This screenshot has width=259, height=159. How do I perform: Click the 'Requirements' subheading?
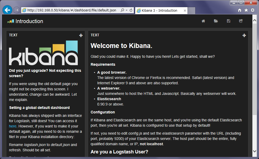pos(103,64)
